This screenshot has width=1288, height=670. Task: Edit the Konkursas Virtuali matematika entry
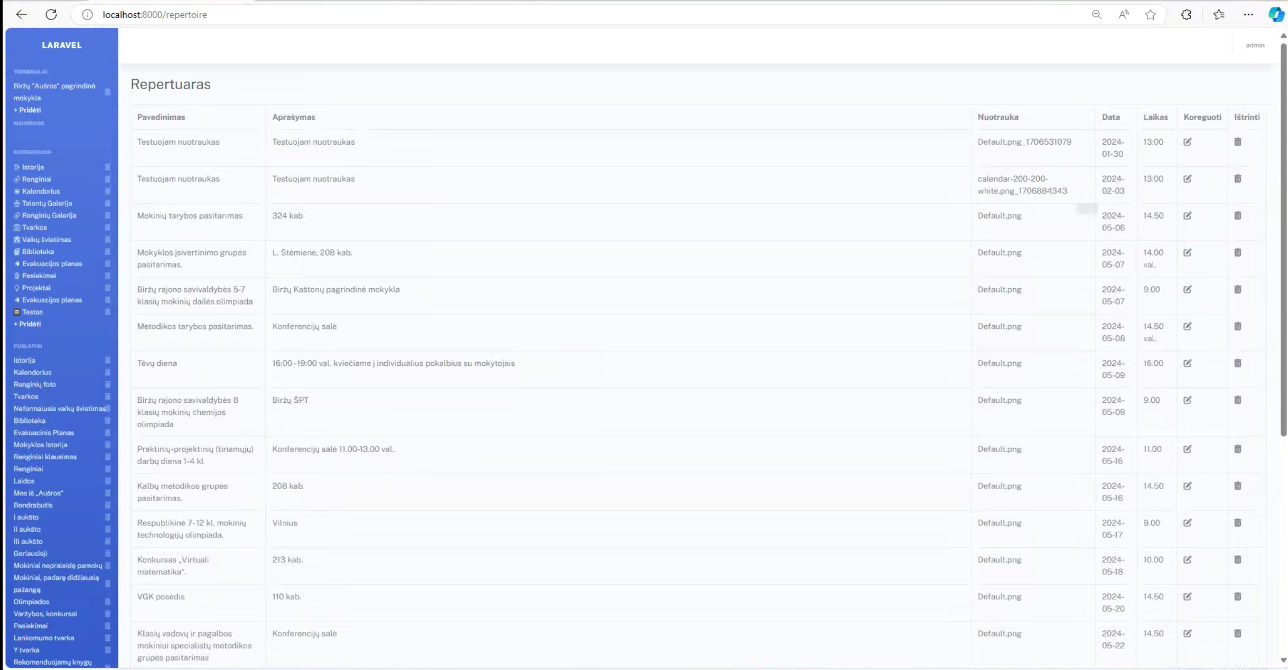(1187, 560)
